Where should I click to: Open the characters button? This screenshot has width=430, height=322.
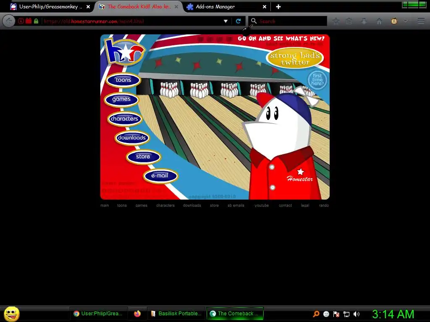click(x=124, y=119)
